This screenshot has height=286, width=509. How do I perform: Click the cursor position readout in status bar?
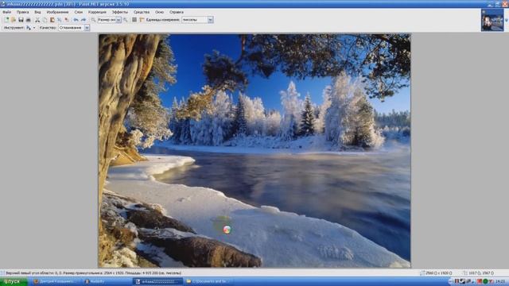click(x=479, y=273)
